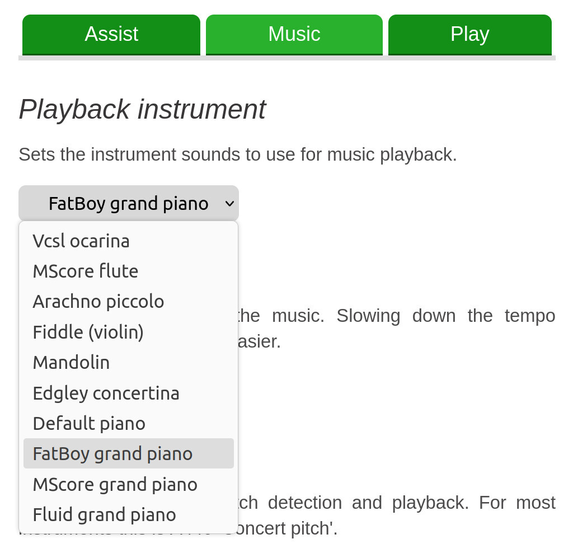
Task: Click the gray divider bar beneath the tabs
Action: coord(286,58)
